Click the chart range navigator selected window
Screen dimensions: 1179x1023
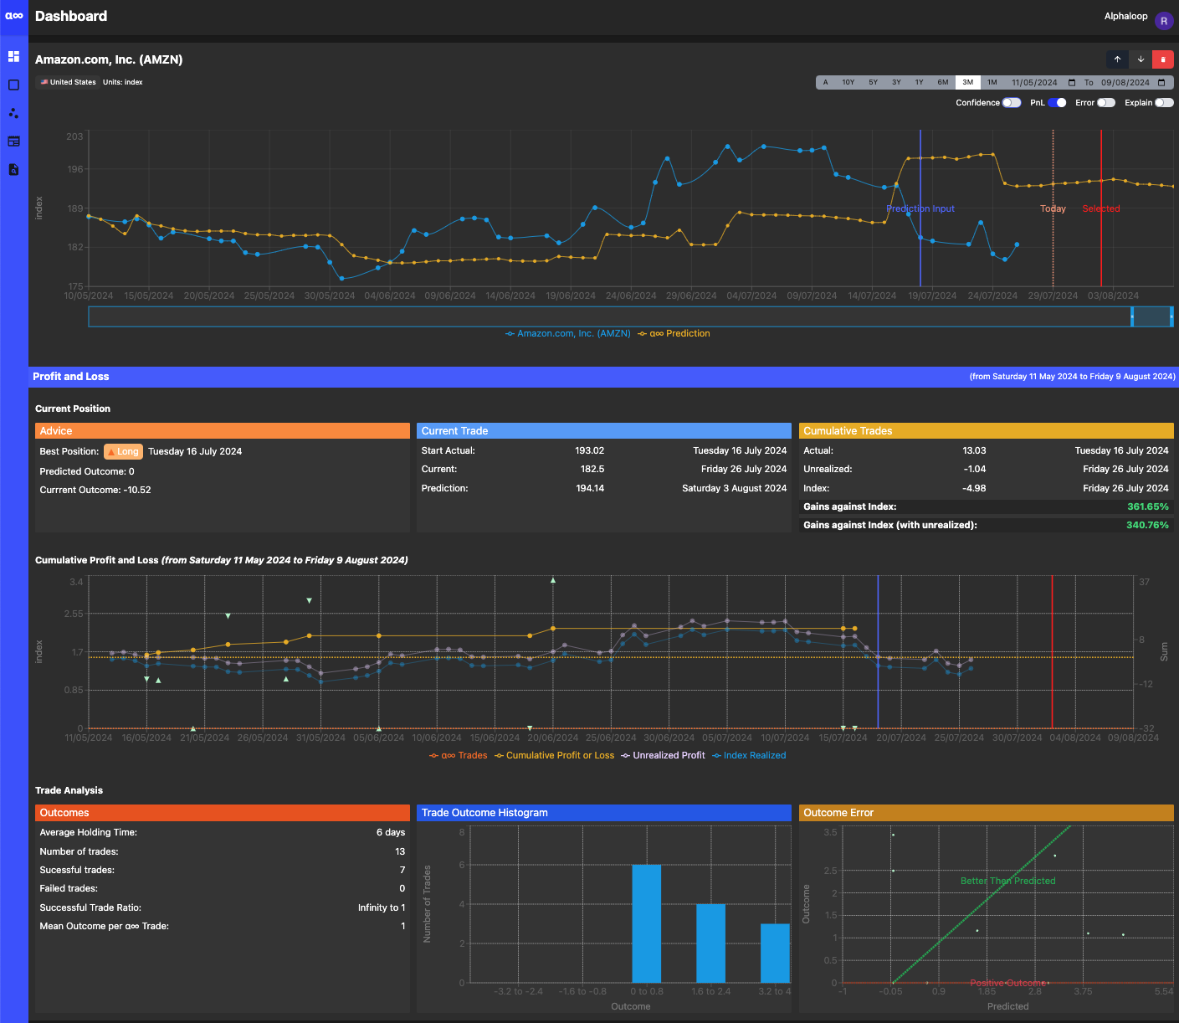(1152, 316)
